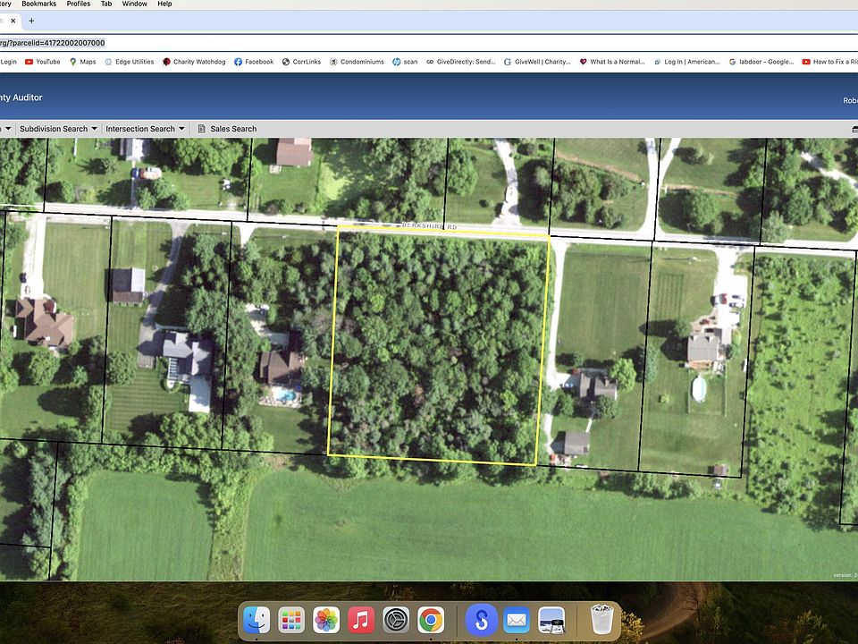Launch Photos app in the dock
The height and width of the screenshot is (644, 858).
click(x=326, y=620)
